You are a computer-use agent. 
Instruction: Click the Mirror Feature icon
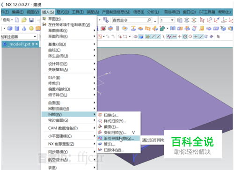tap(155, 29)
